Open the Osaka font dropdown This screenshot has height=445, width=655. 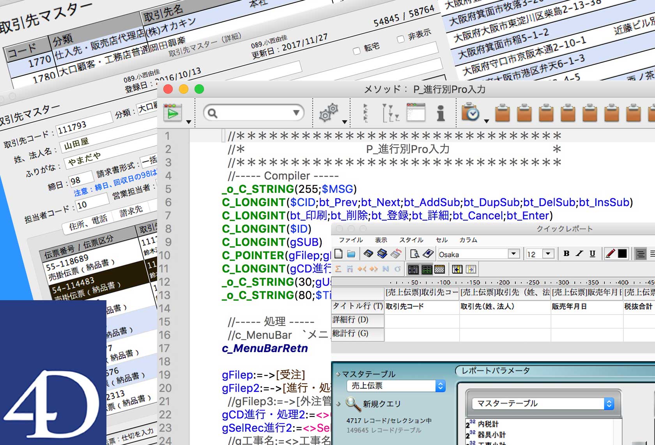click(513, 254)
